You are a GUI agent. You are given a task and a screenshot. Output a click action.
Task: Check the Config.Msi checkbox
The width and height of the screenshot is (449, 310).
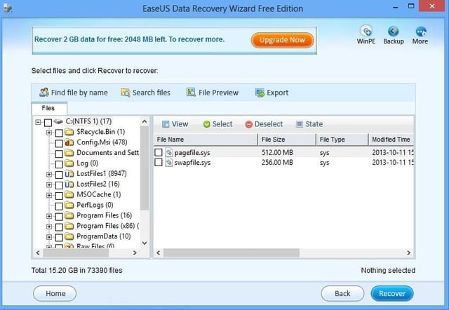point(59,143)
